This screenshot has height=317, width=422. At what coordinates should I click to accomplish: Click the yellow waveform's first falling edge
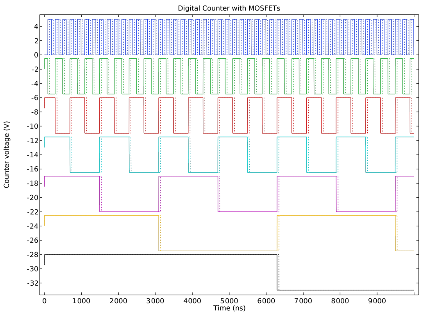point(159,233)
